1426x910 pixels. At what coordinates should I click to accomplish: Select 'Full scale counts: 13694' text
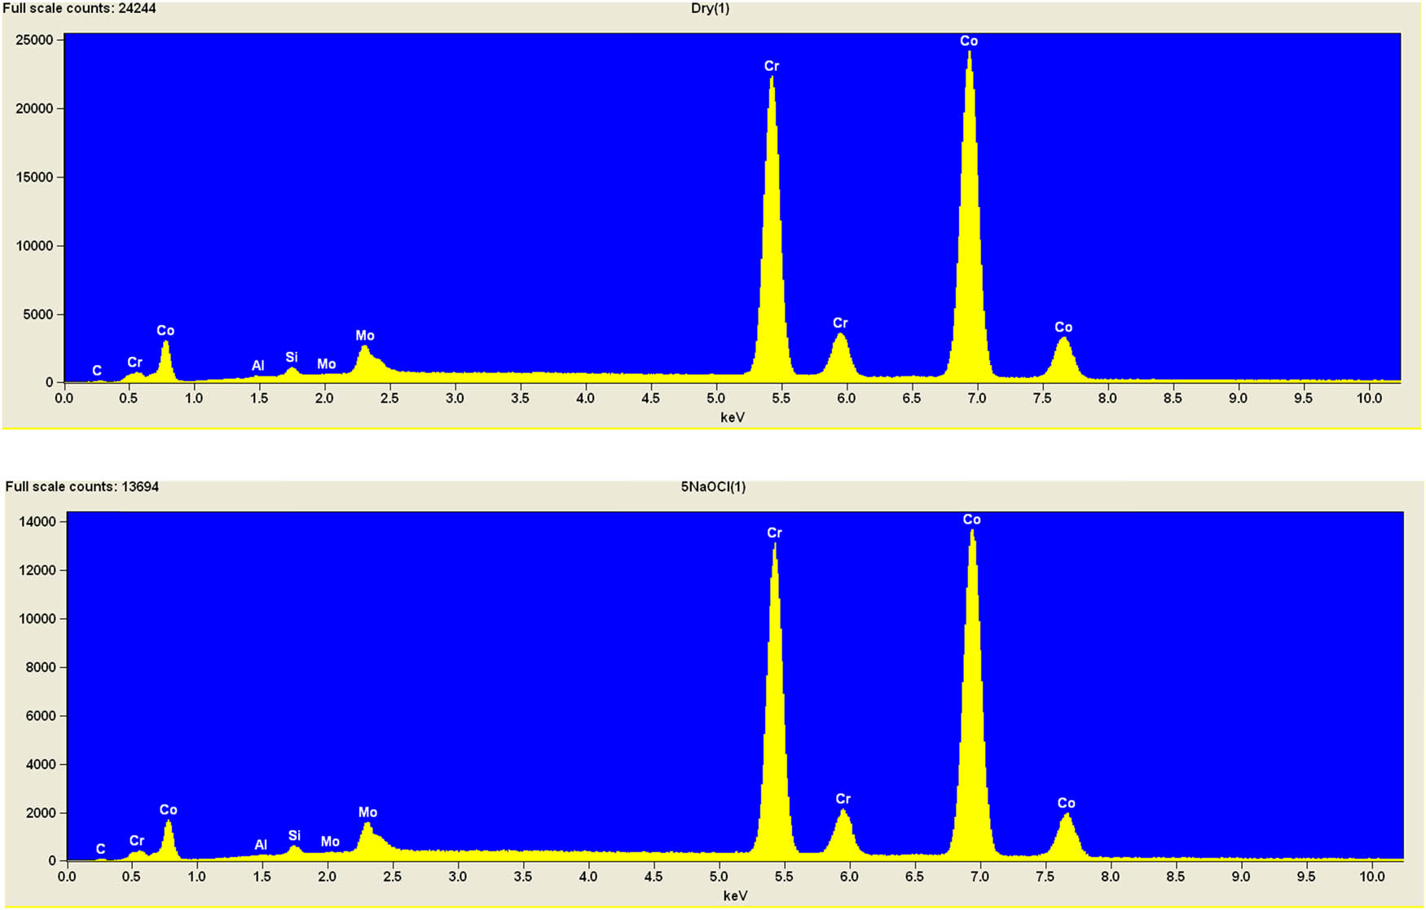pyautogui.click(x=82, y=487)
